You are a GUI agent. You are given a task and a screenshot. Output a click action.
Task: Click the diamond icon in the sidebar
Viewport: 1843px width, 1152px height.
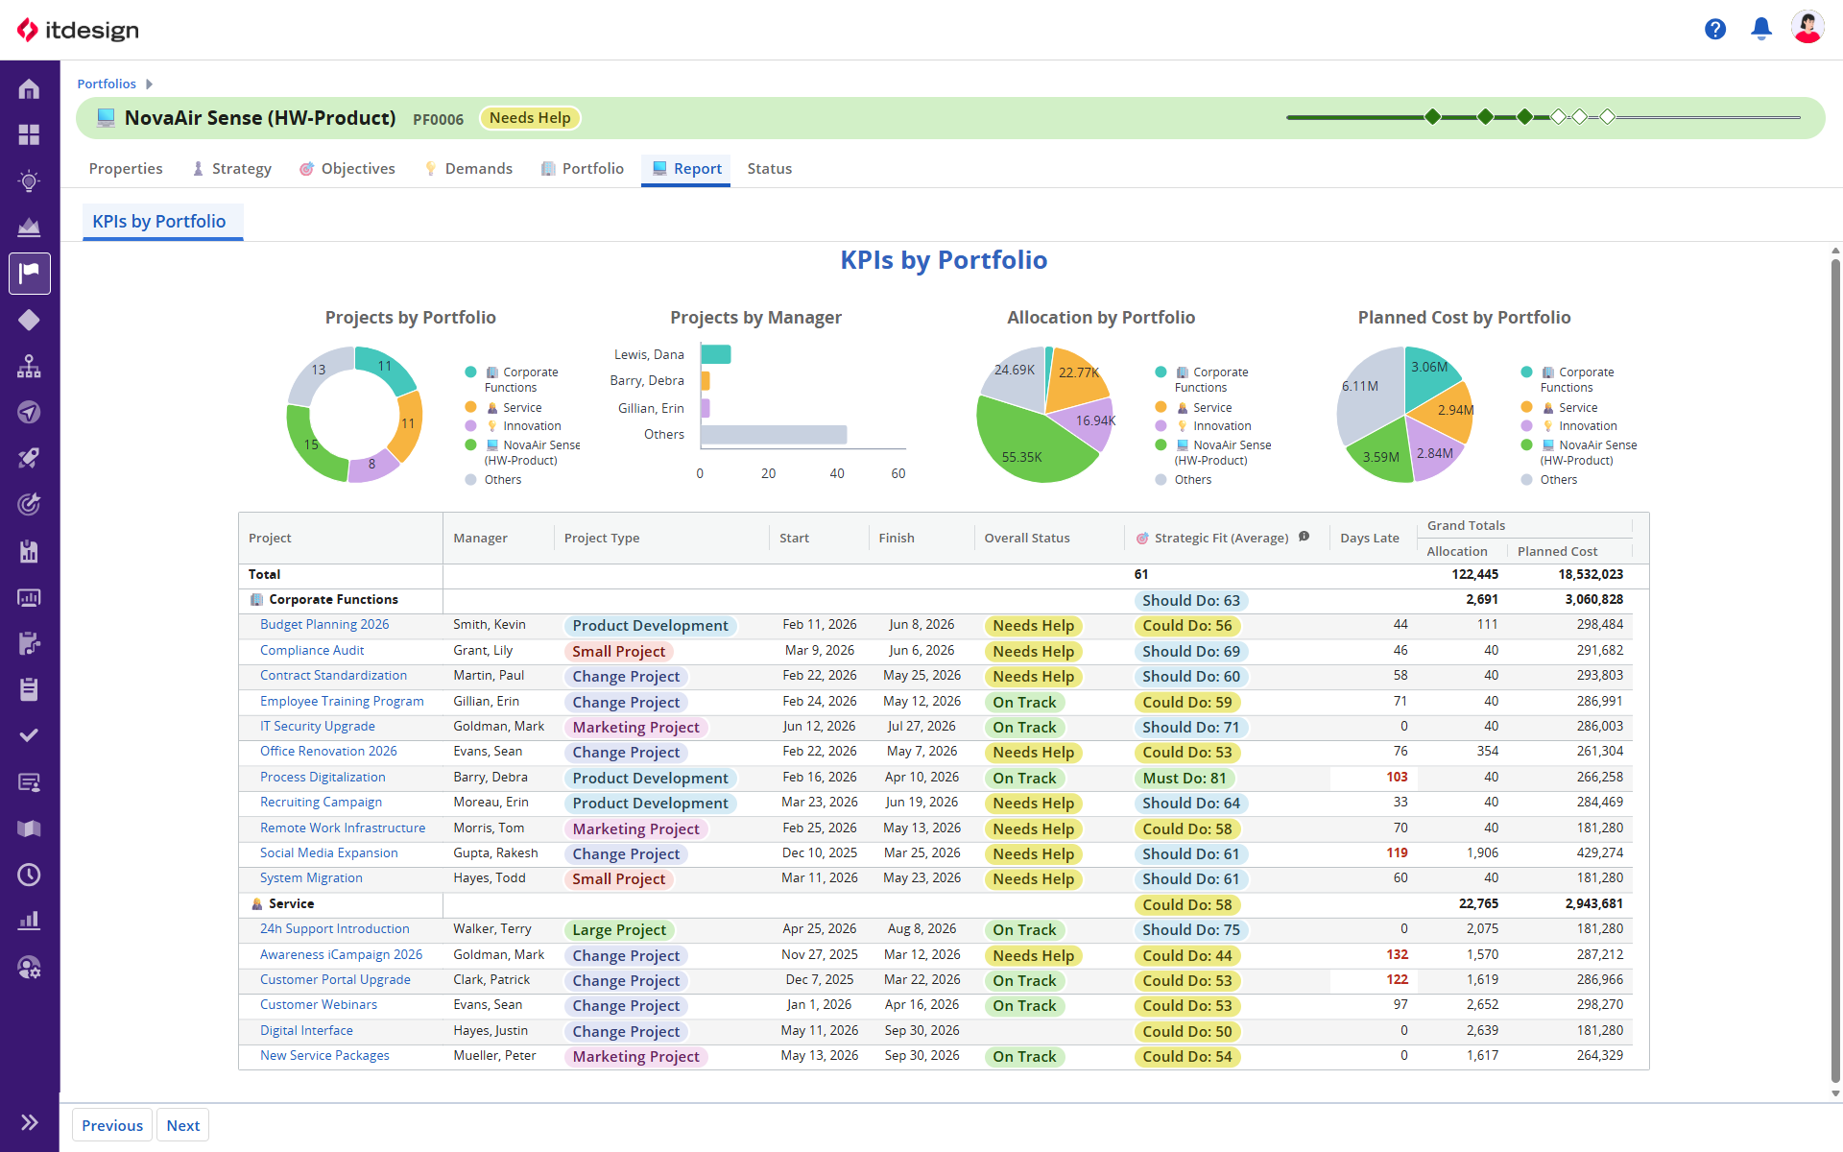pyautogui.click(x=29, y=320)
